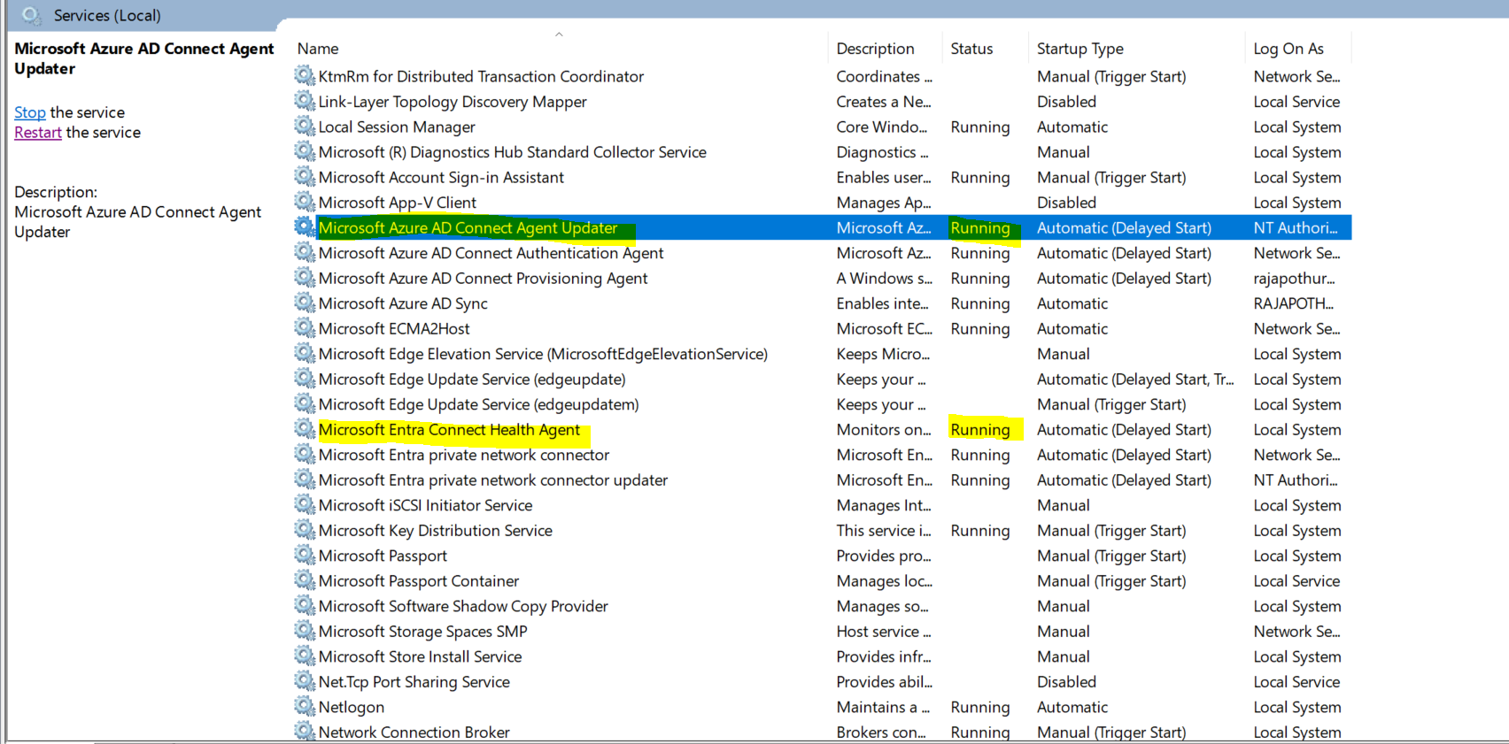Click gear icon beside Local Session Manager
This screenshot has height=744, width=1509.
point(305,127)
